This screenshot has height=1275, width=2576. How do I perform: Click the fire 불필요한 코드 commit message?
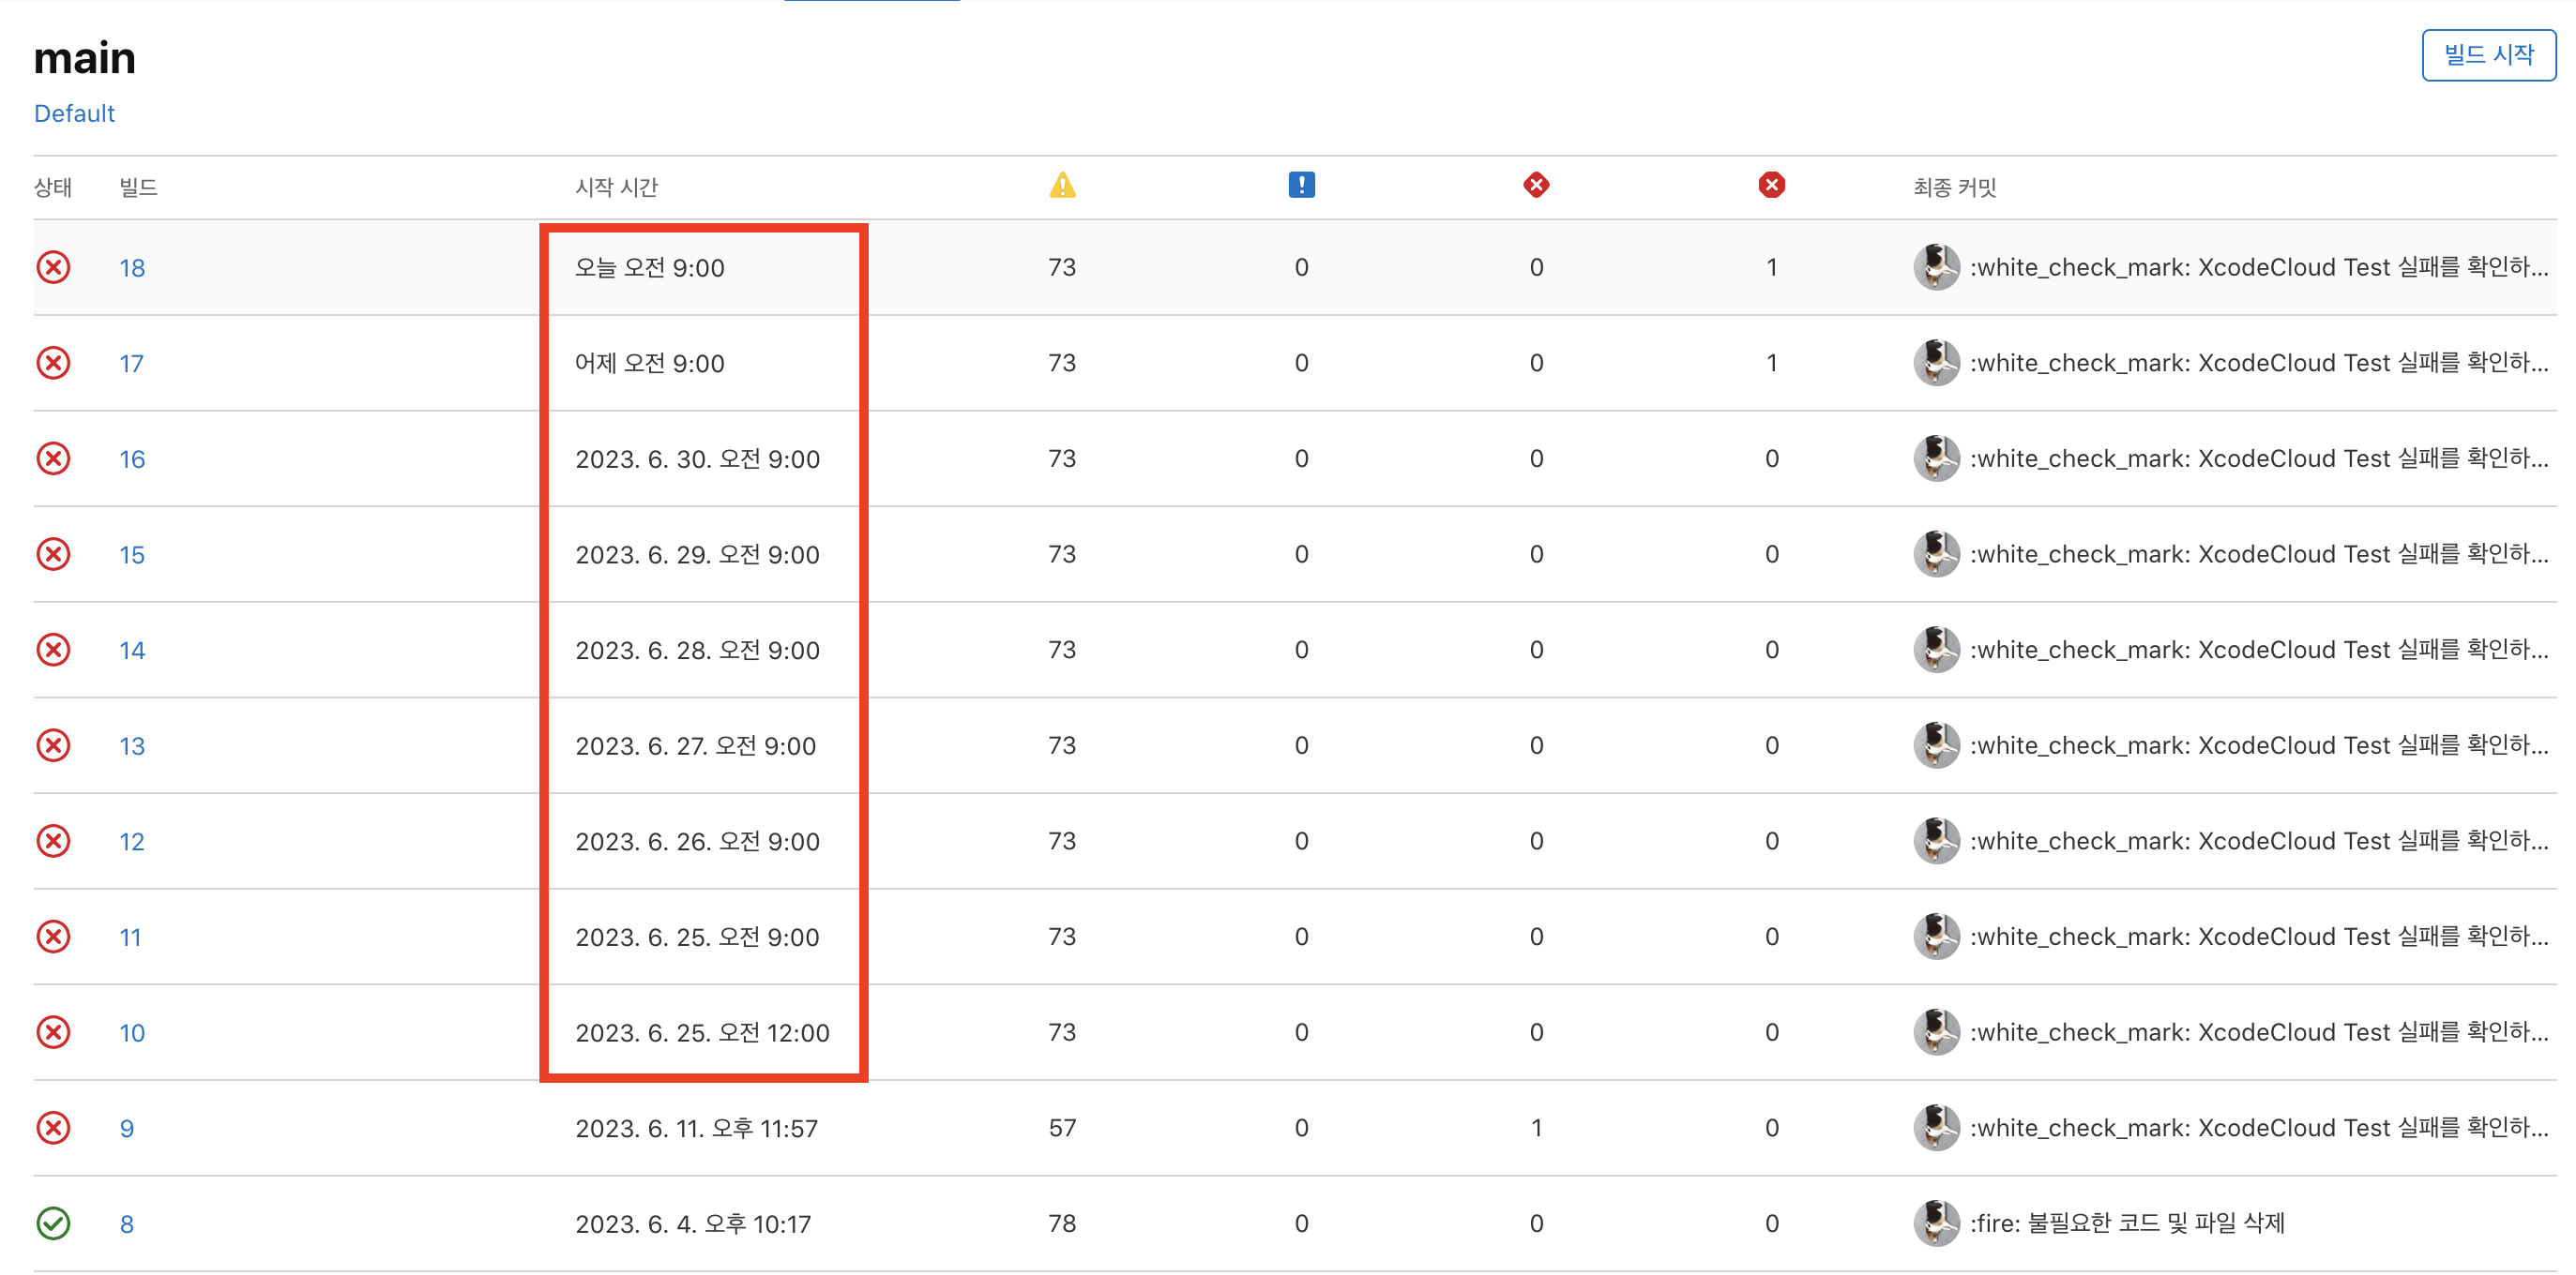pos(2127,1223)
